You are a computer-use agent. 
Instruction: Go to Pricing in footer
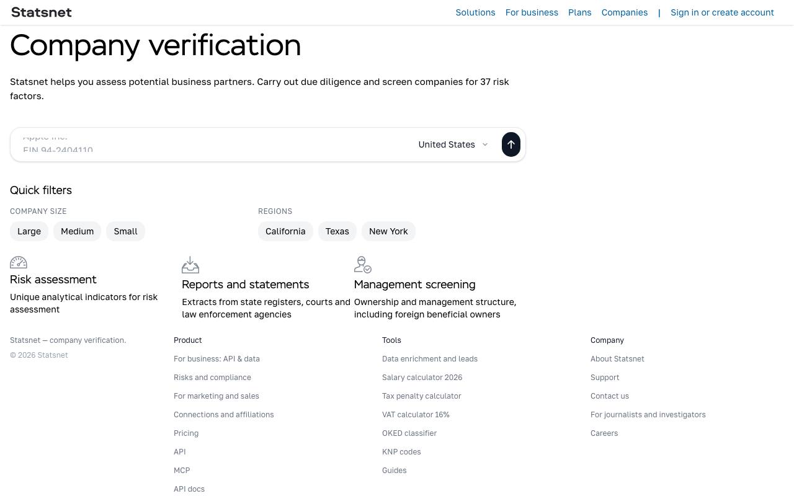[186, 433]
